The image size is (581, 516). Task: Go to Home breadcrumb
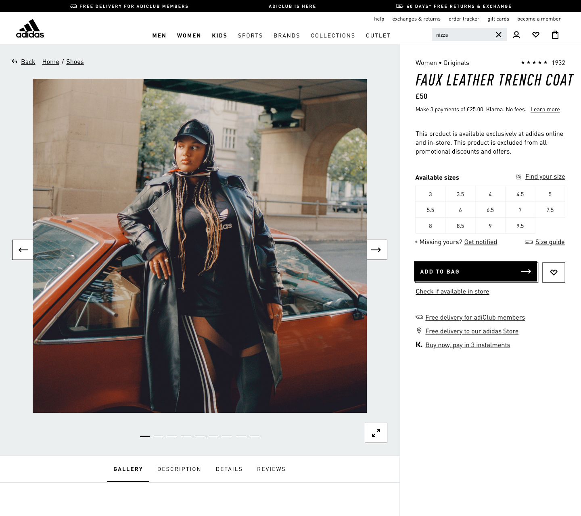[51, 62]
